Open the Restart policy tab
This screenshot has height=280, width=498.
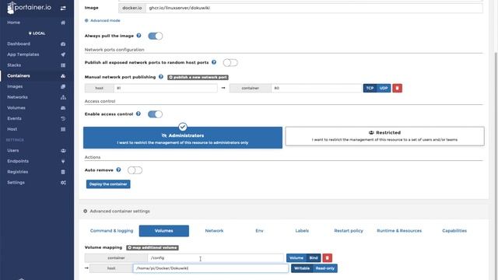349,231
